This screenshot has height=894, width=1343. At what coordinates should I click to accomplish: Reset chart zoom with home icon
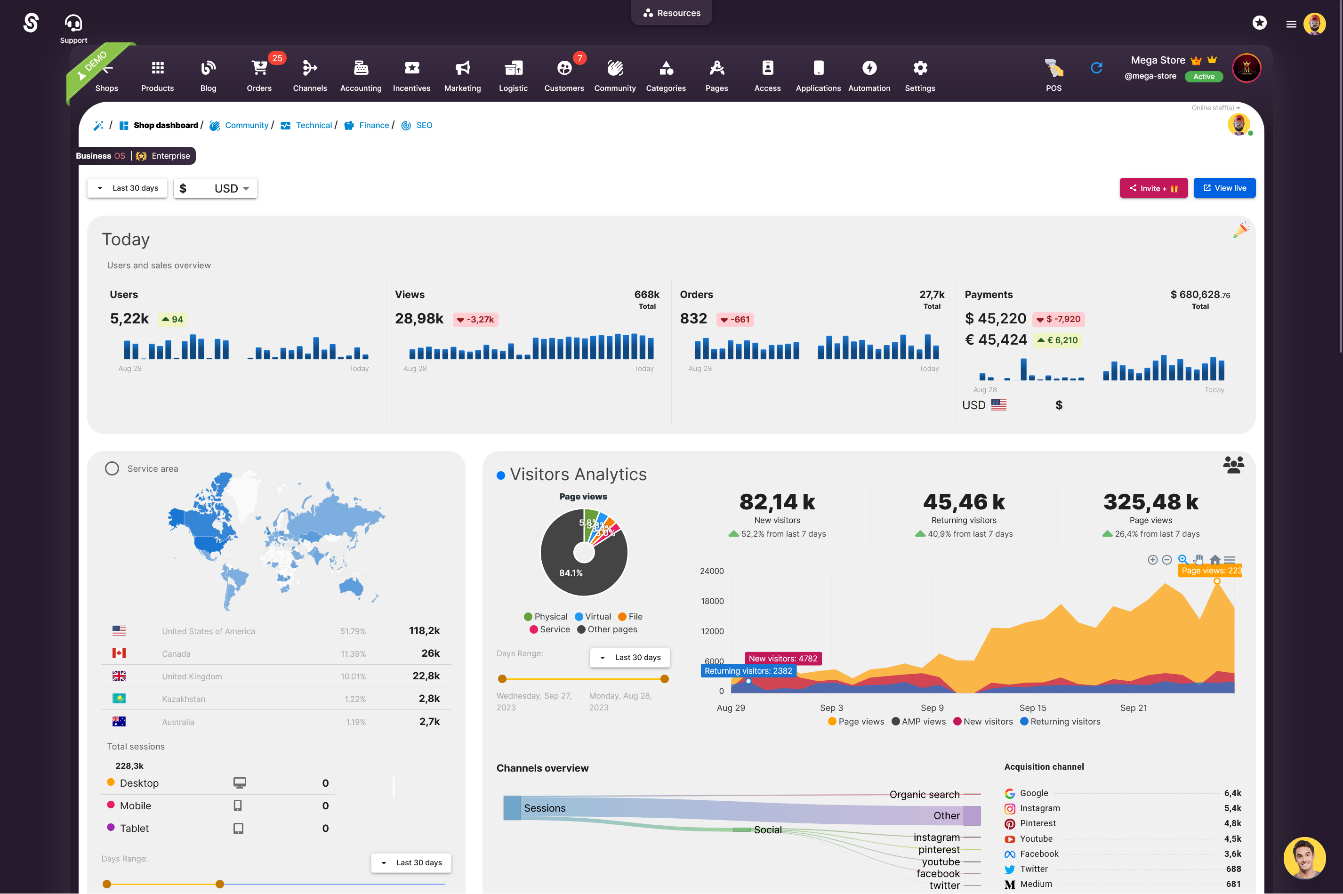[1215, 559]
